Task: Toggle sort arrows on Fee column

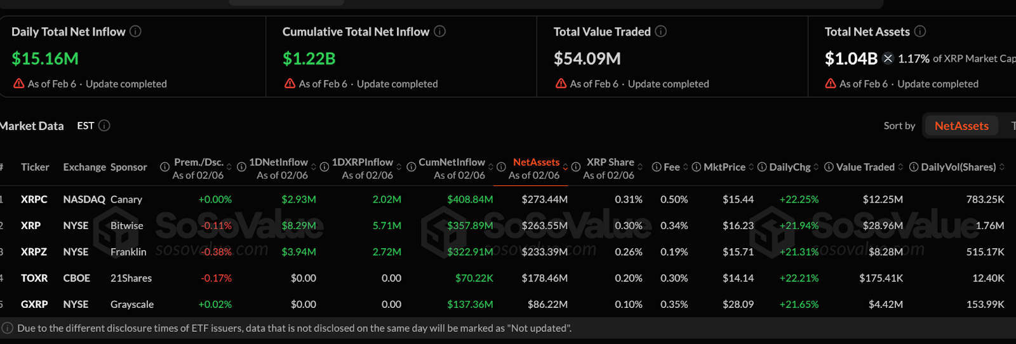Action: (686, 167)
